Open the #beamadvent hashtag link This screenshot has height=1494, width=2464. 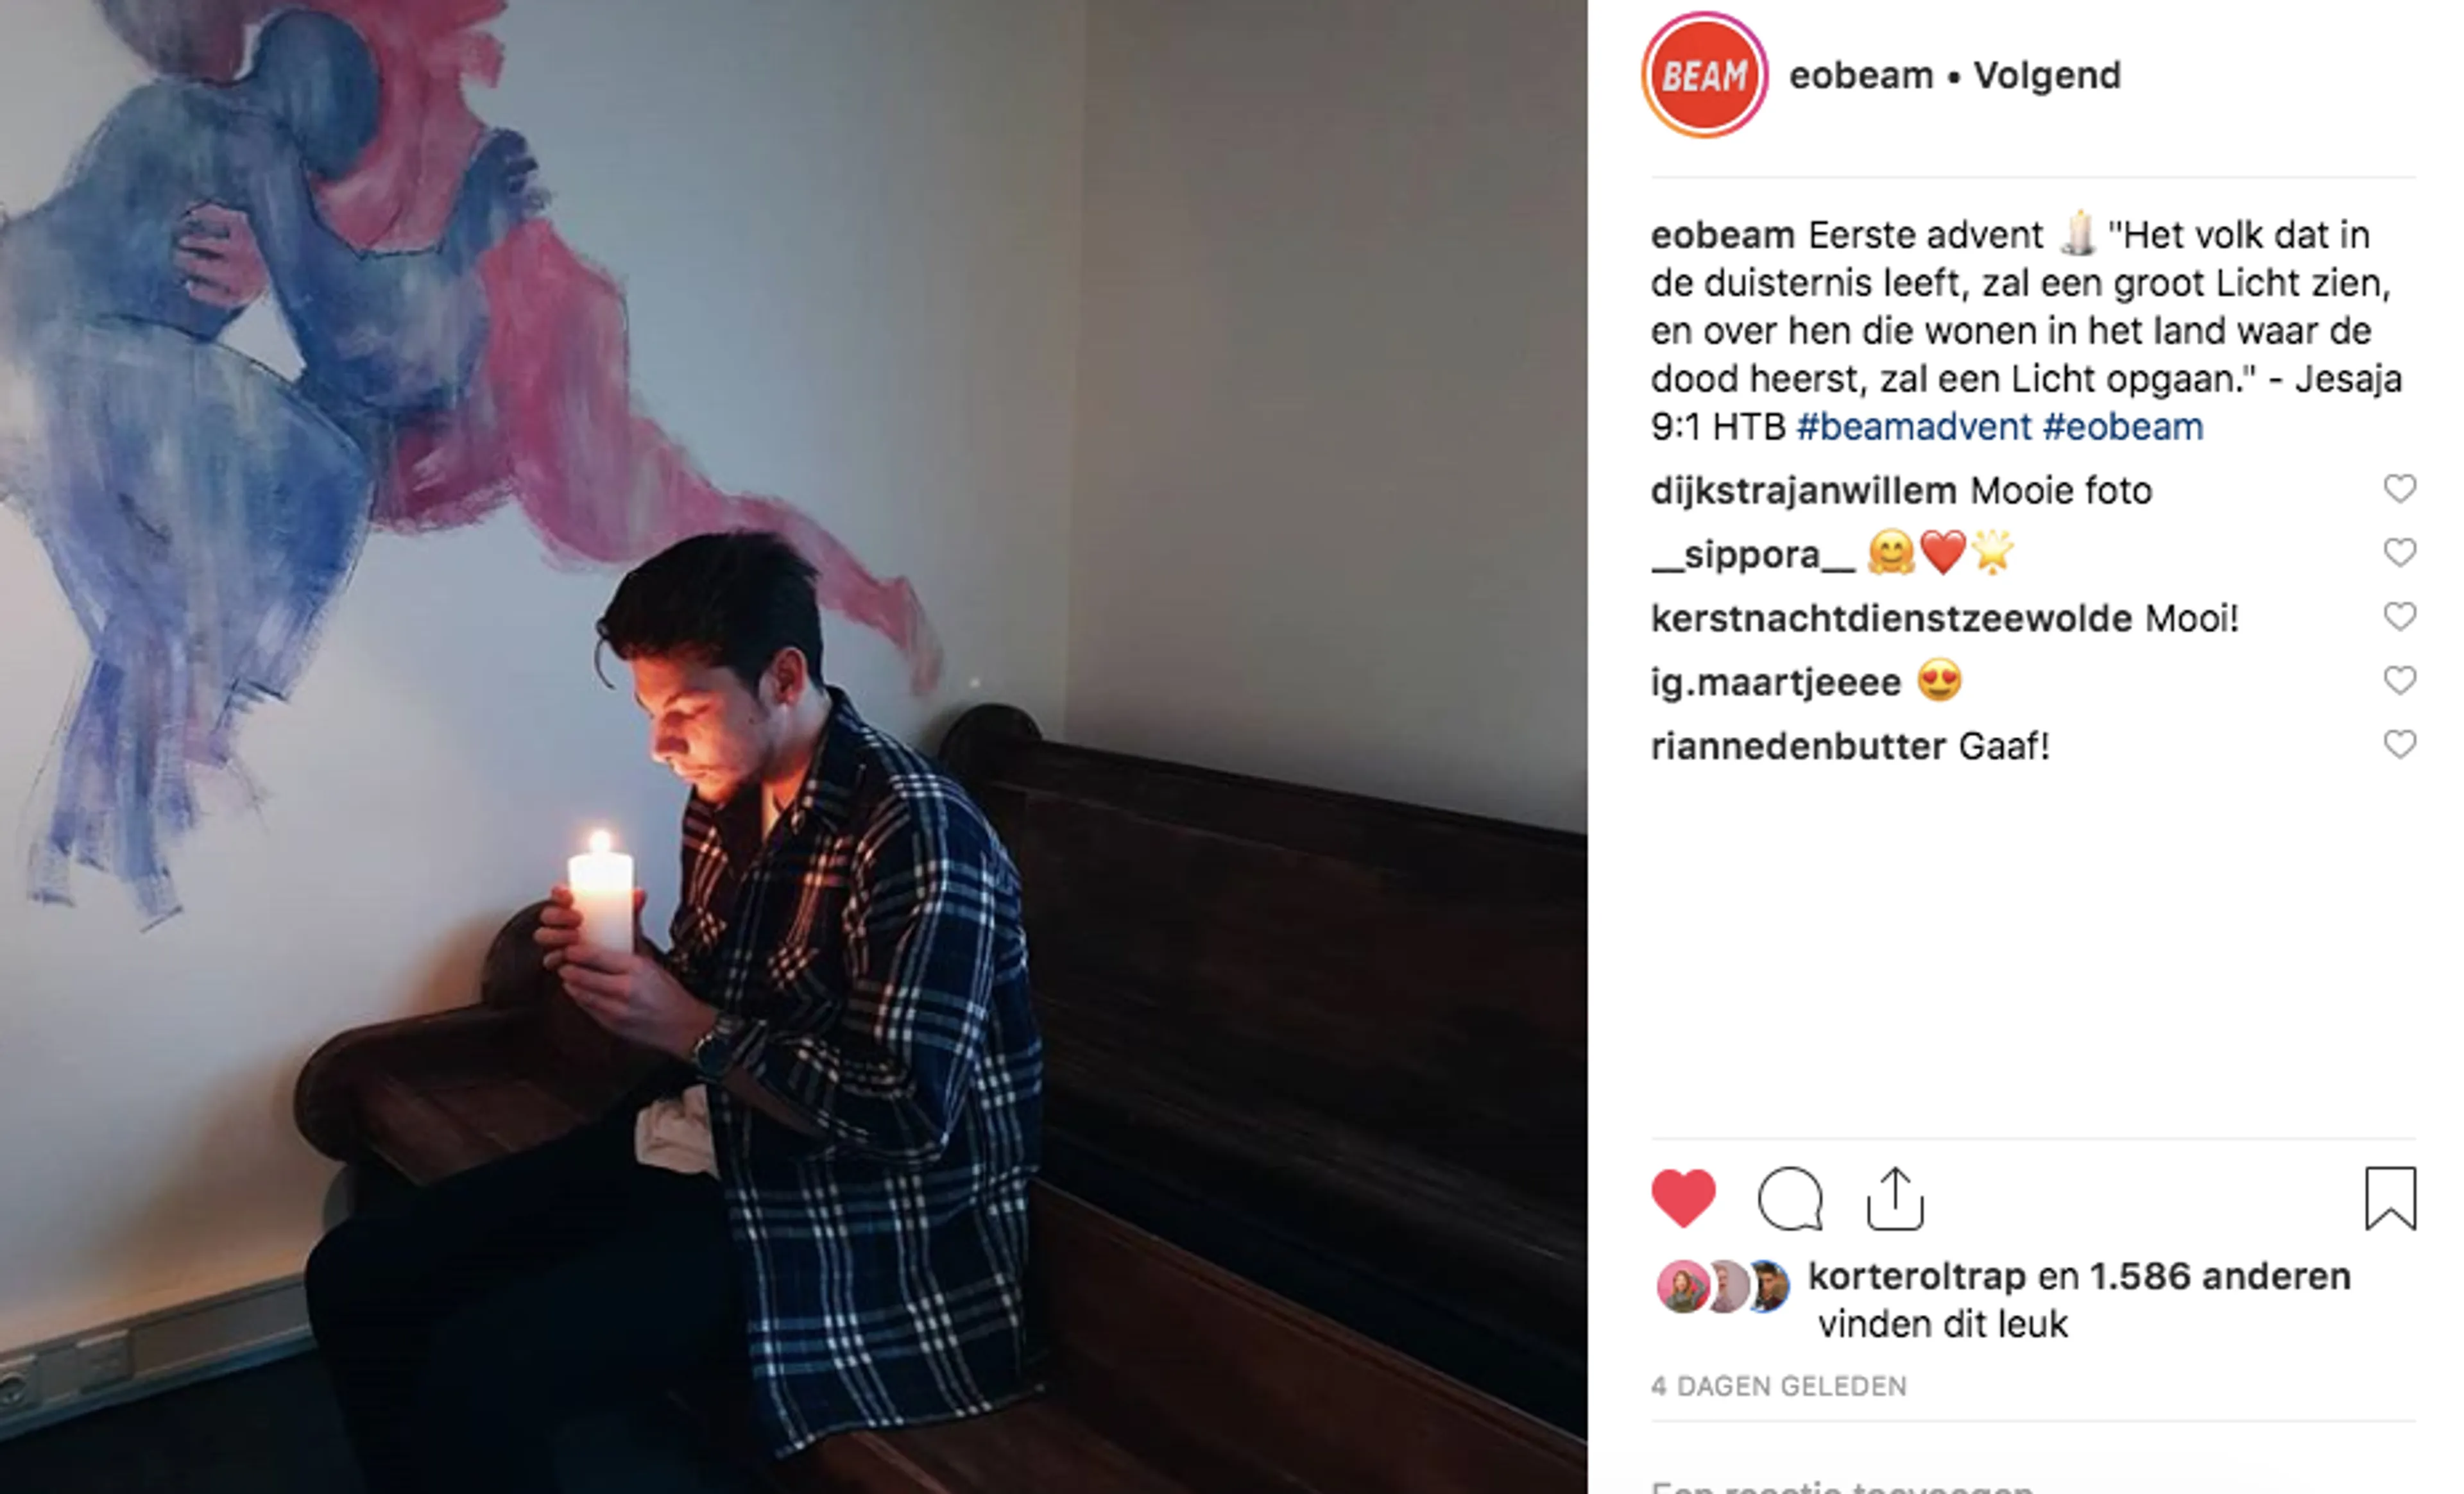(1914, 427)
